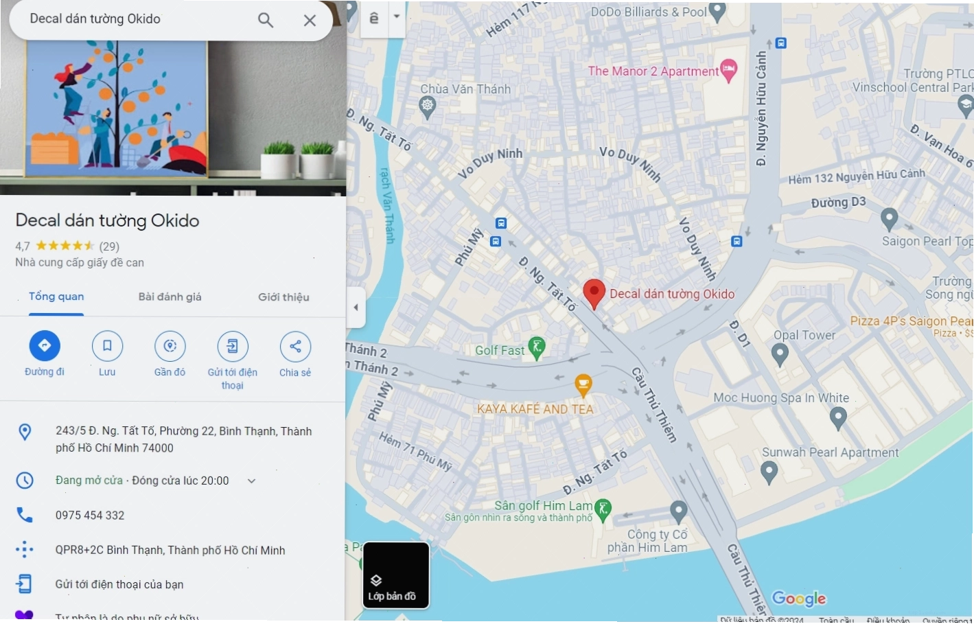Click the Công ty Cổ phần Him Lam pin

tap(679, 512)
